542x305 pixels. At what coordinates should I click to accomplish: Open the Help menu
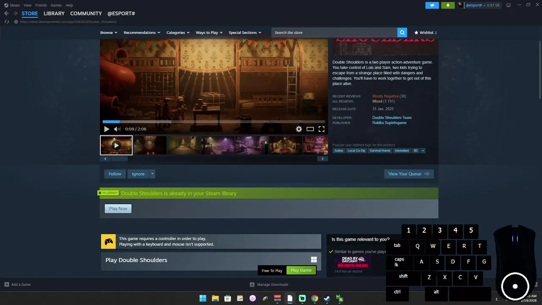(69, 5)
